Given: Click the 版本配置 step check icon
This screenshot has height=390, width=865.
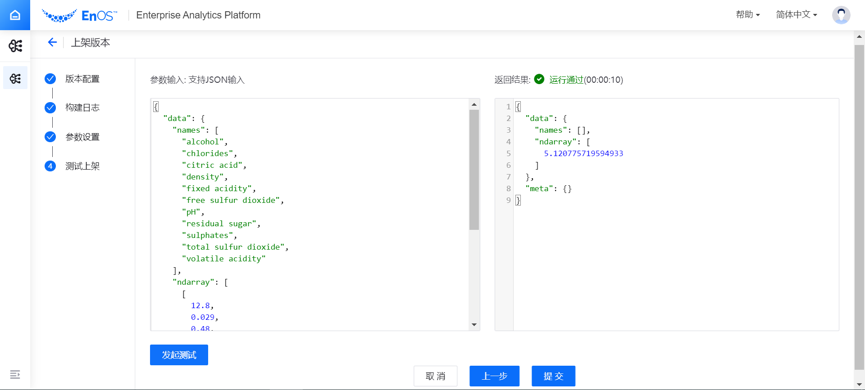Looking at the screenshot, I should [x=50, y=79].
